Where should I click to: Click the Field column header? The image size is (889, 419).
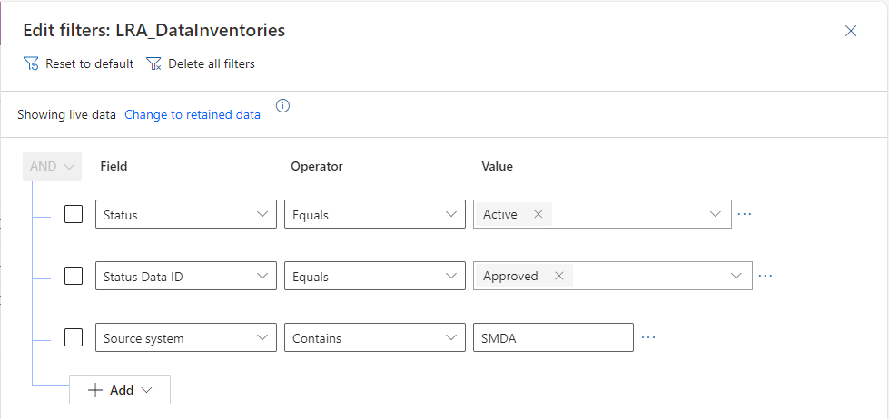pos(114,167)
